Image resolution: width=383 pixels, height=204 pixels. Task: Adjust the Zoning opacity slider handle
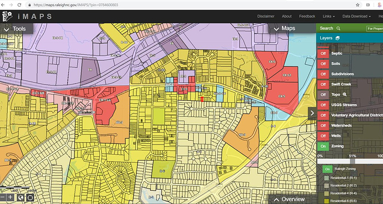pyautogui.click(x=352, y=161)
